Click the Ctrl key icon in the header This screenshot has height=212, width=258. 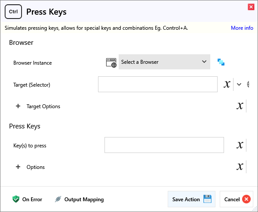13,12
